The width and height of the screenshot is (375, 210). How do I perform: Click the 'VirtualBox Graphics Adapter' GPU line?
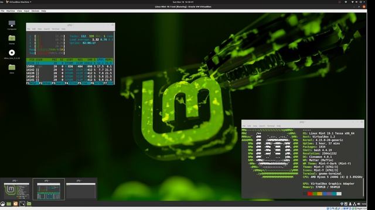point(329,184)
